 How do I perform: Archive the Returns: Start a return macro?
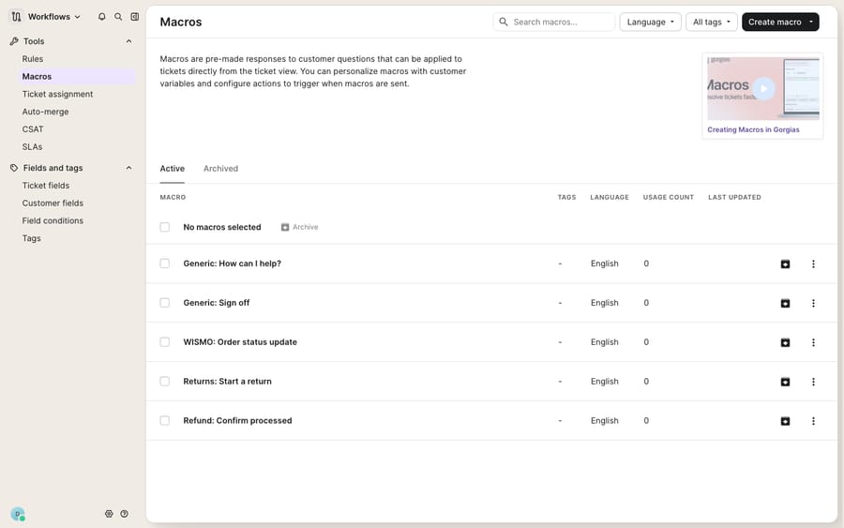[x=785, y=382]
